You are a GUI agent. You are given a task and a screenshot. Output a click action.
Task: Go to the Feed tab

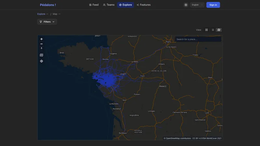(x=94, y=5)
